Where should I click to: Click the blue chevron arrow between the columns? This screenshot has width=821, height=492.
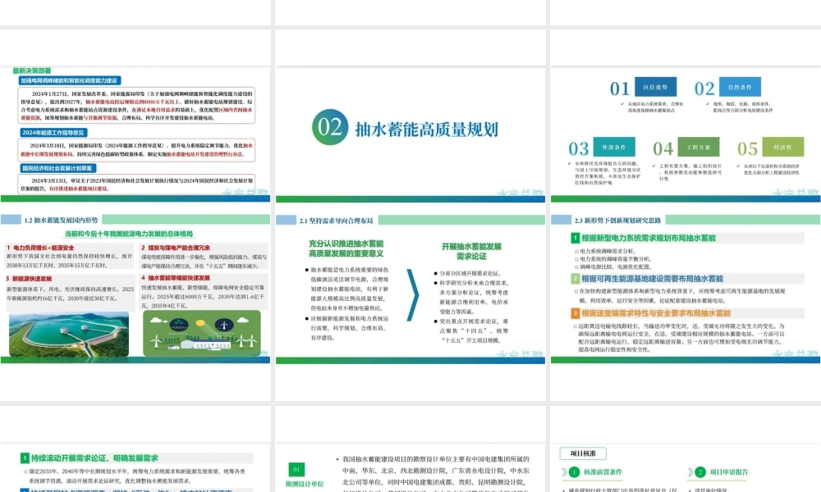point(413,294)
